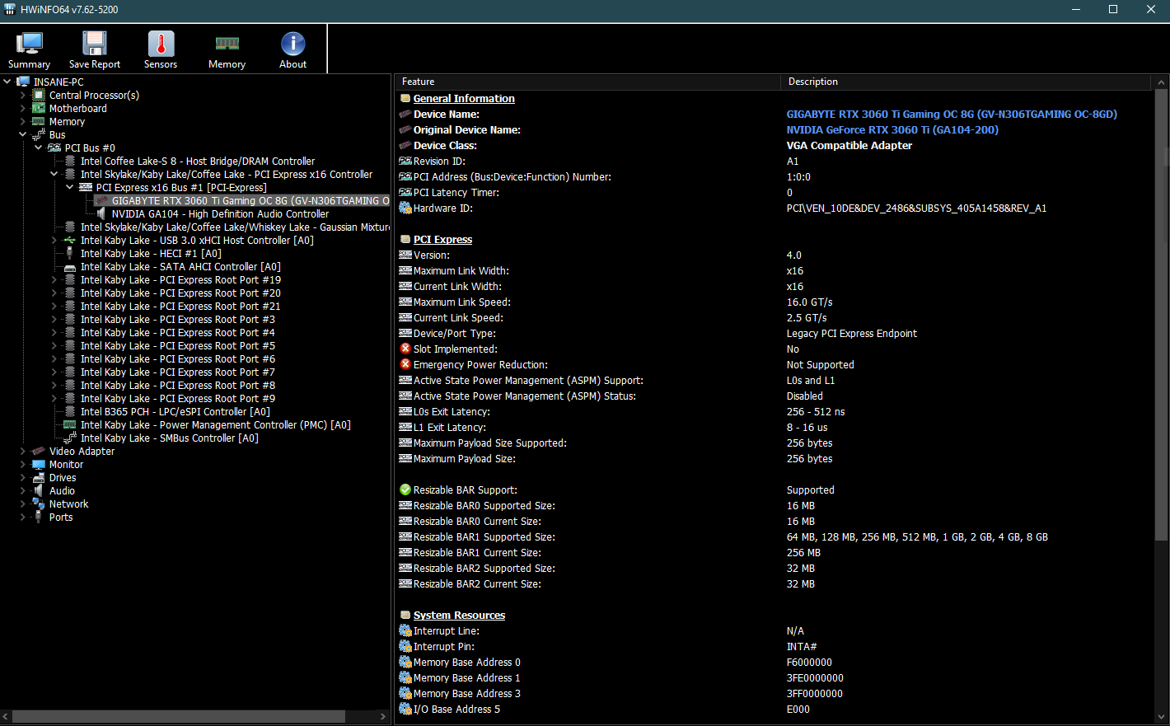Click the Audio speaker icon

point(39,490)
